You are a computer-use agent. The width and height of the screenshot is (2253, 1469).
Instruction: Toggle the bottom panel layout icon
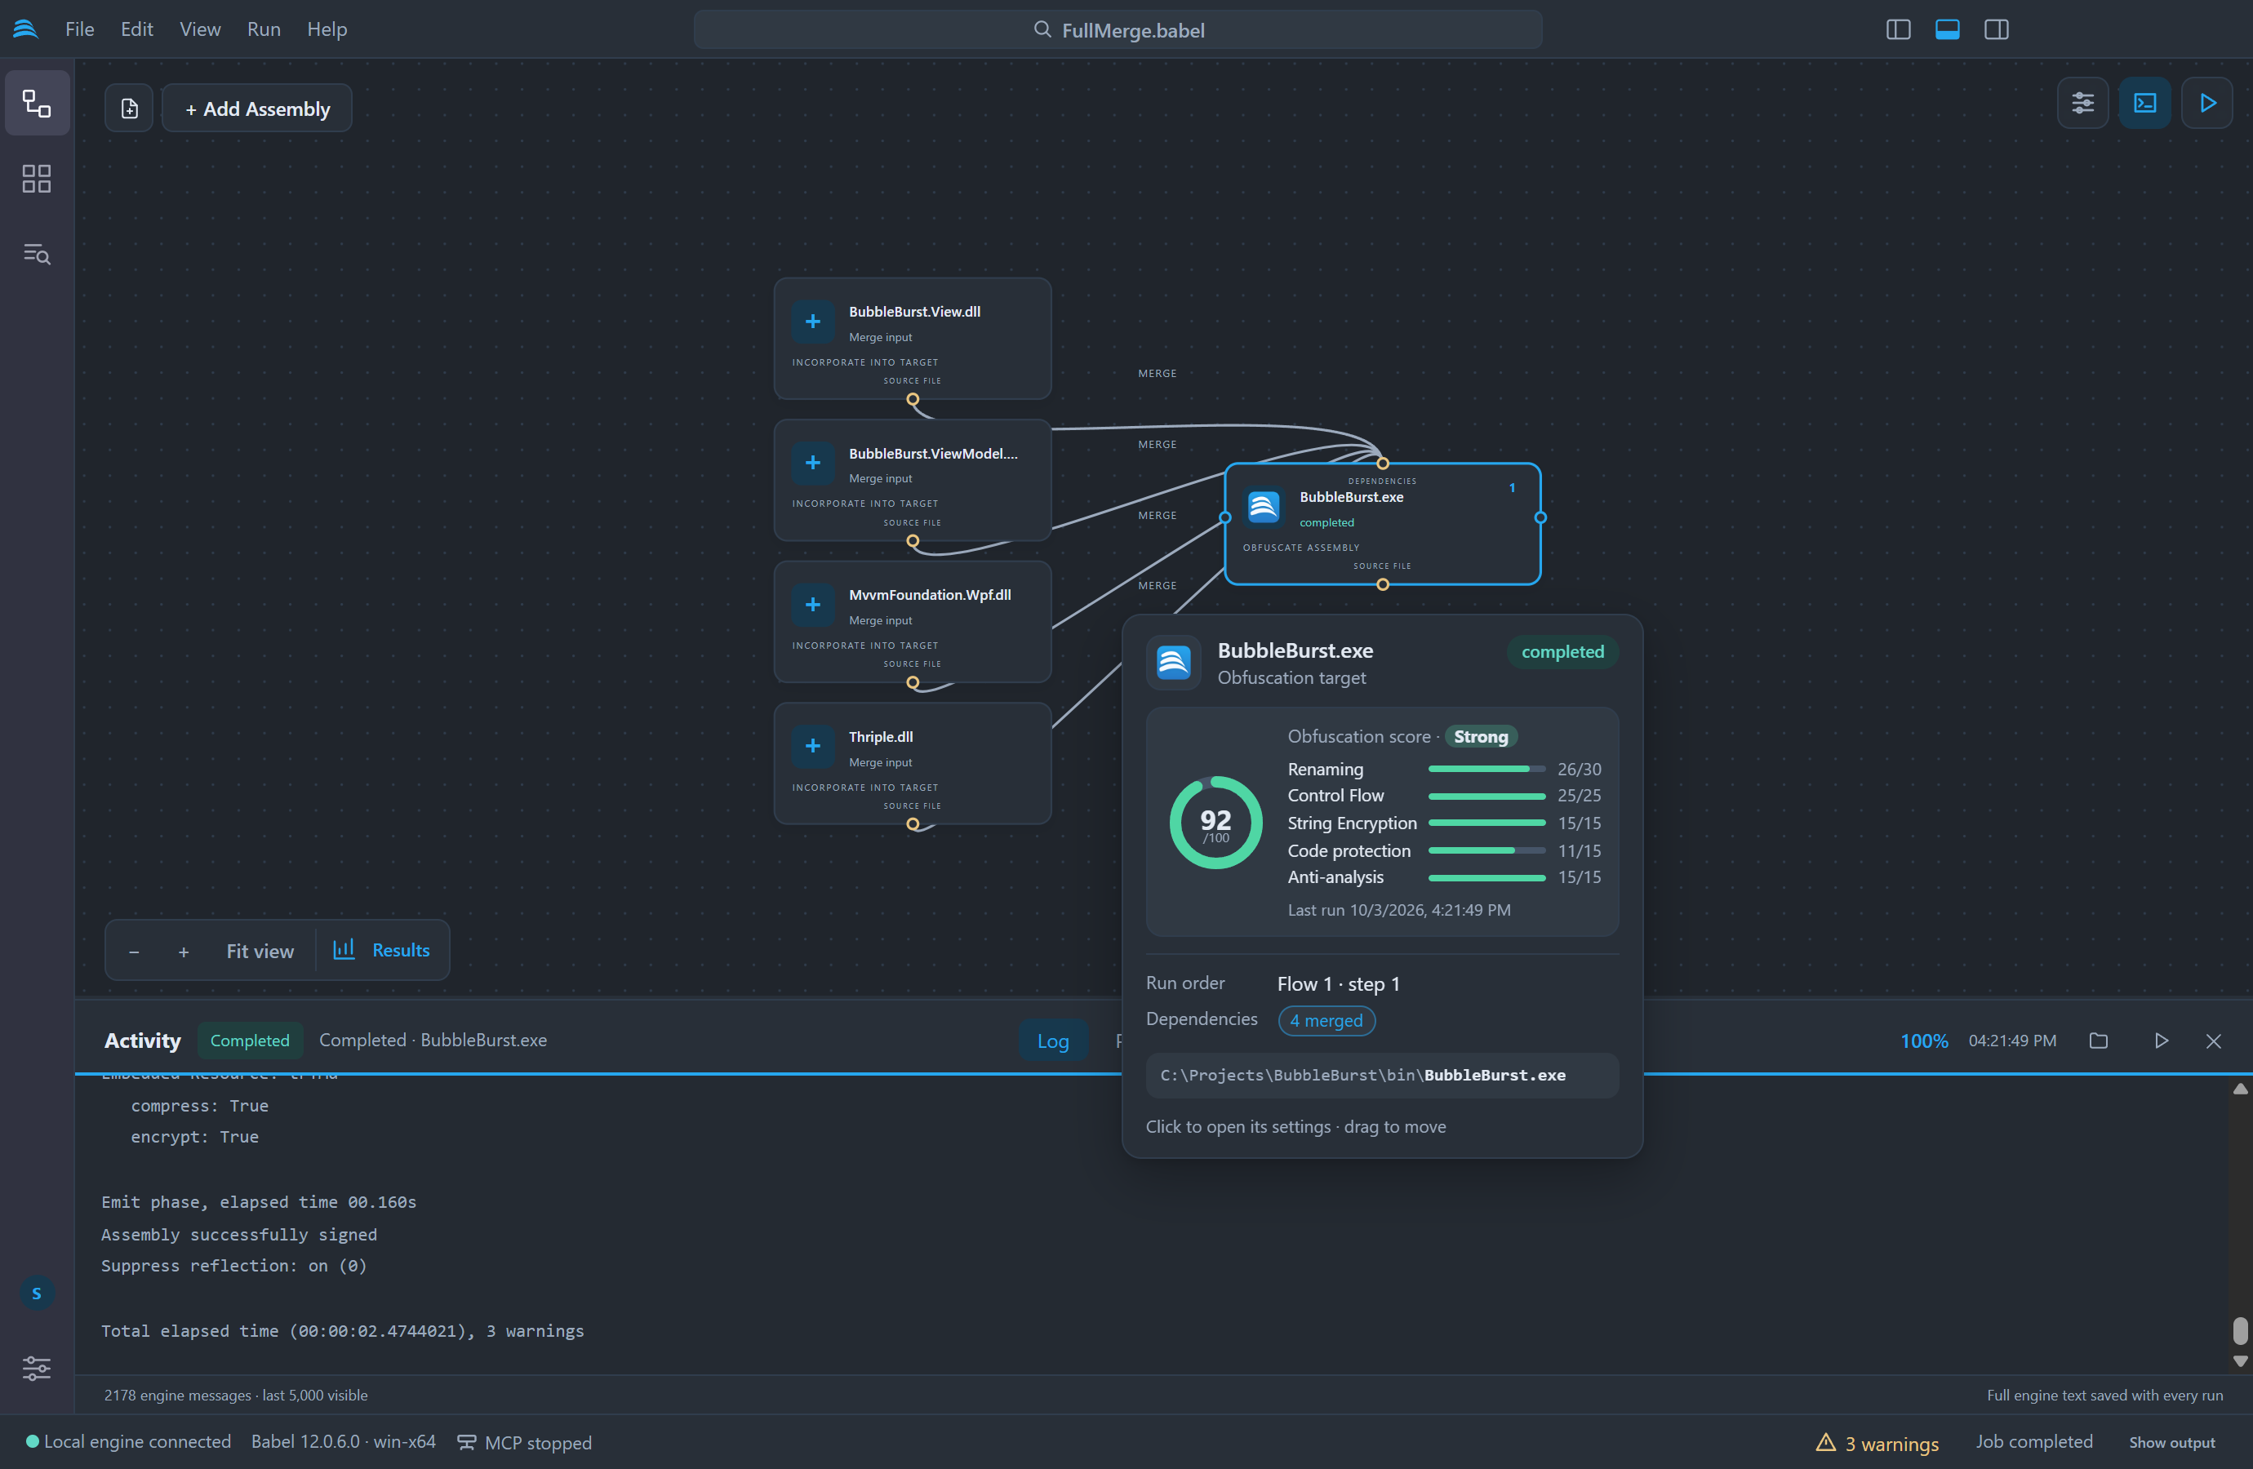[x=1947, y=29]
